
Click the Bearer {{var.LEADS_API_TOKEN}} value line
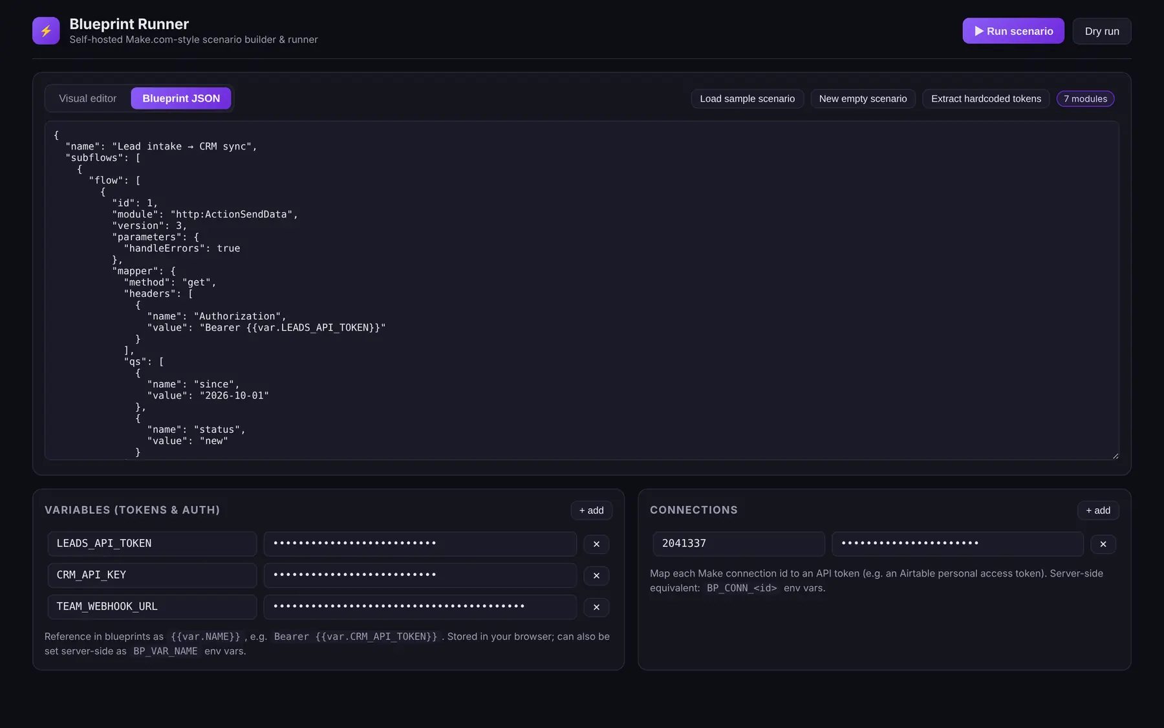[266, 327]
